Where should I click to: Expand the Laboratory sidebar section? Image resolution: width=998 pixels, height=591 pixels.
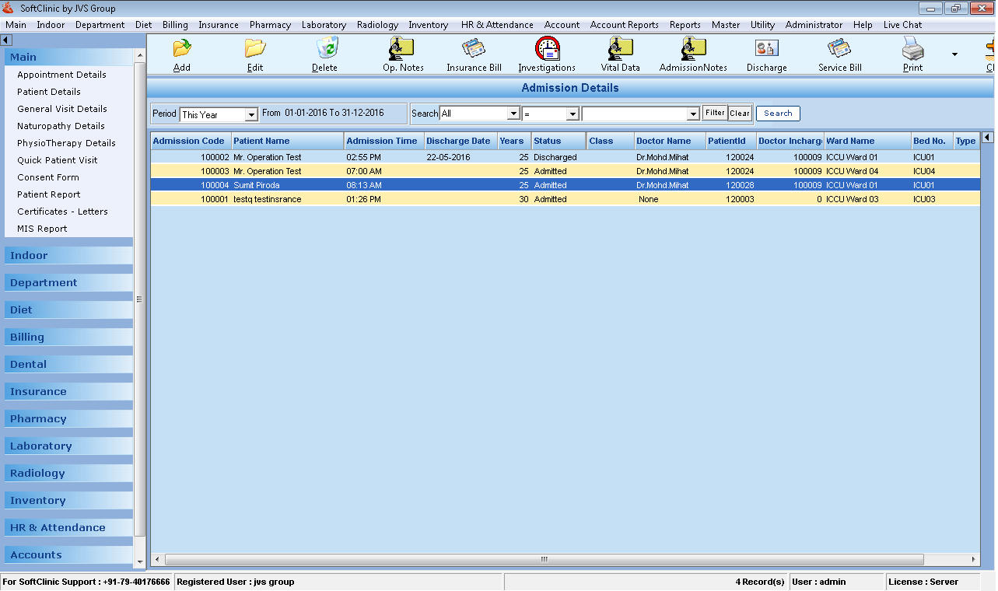coord(68,446)
